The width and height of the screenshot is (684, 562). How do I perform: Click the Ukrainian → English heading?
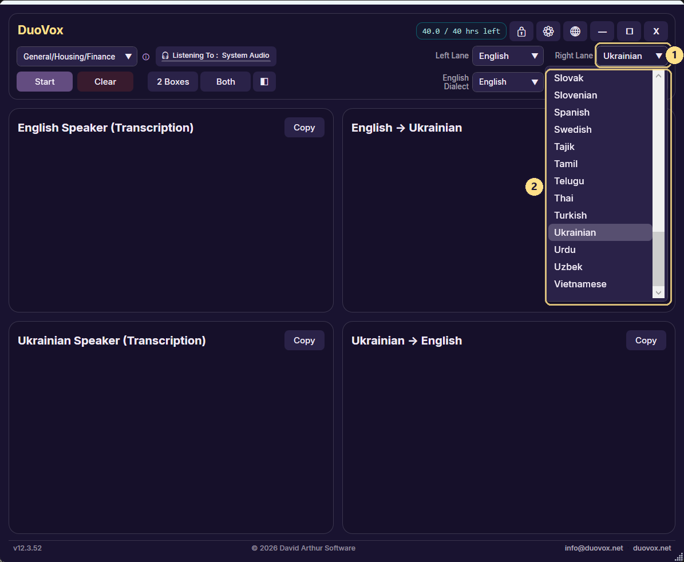coord(406,341)
